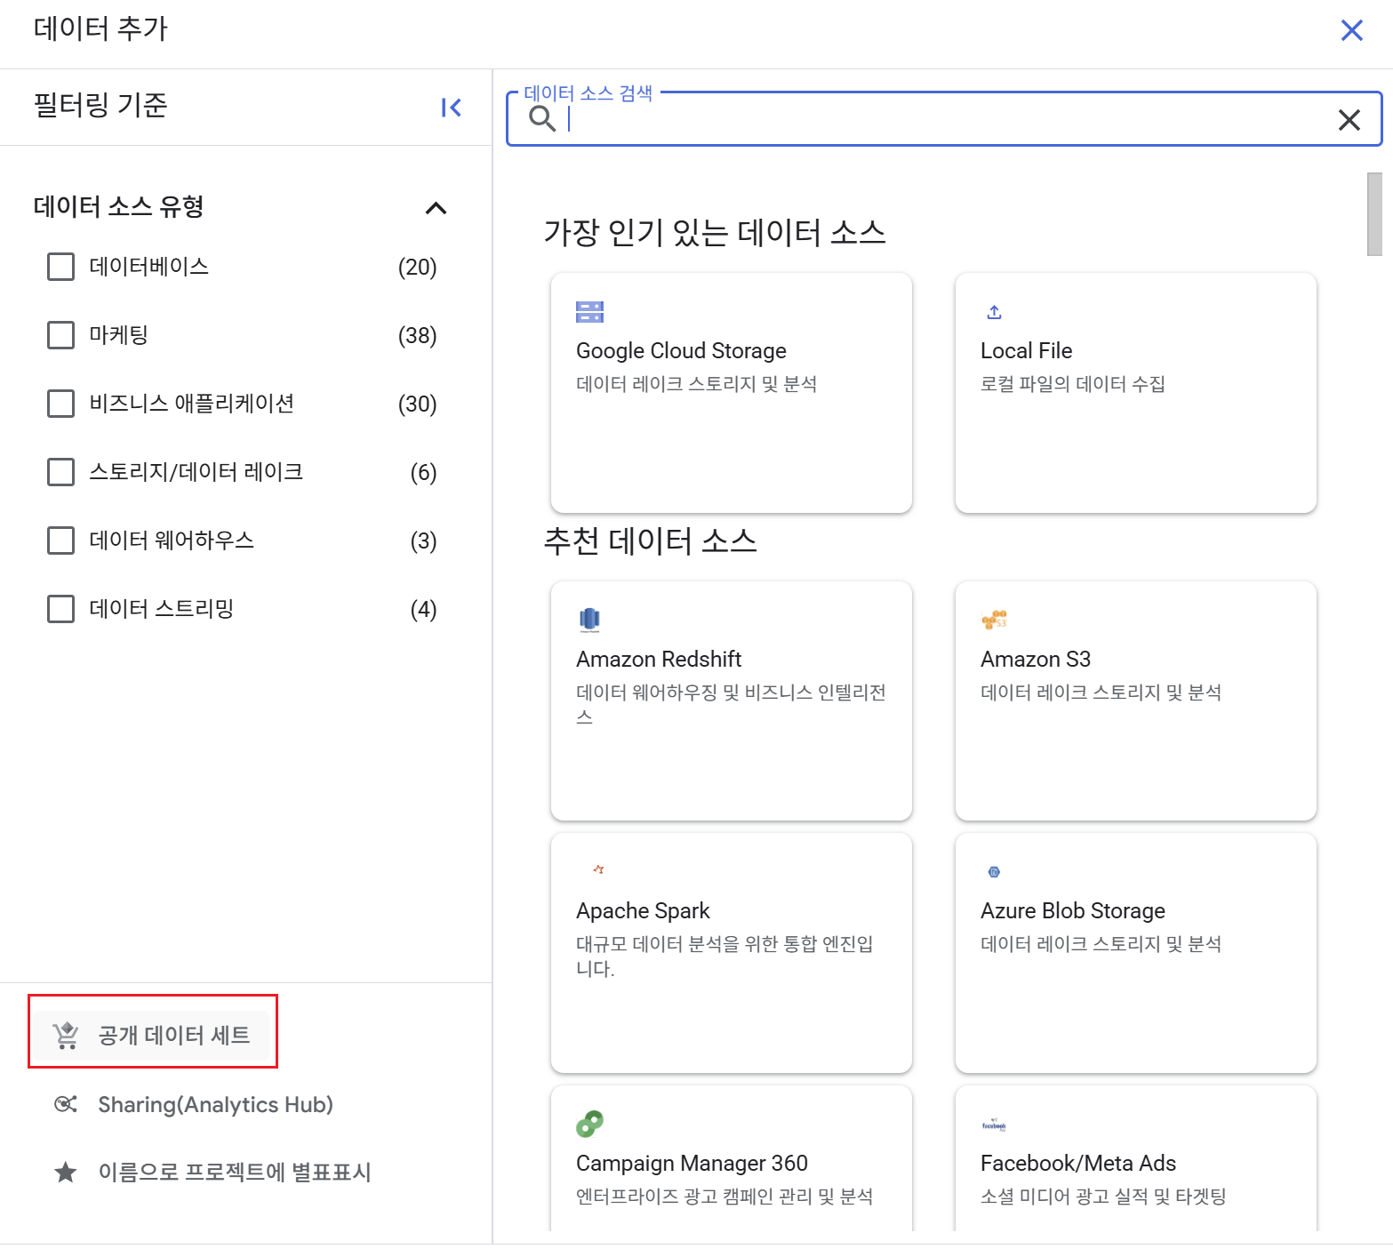Open the Apache Spark card
This screenshot has width=1393, height=1249.
click(x=732, y=953)
